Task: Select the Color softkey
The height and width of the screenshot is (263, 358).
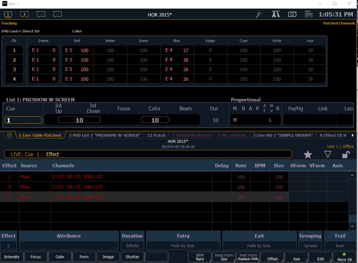Action: [x=60, y=257]
